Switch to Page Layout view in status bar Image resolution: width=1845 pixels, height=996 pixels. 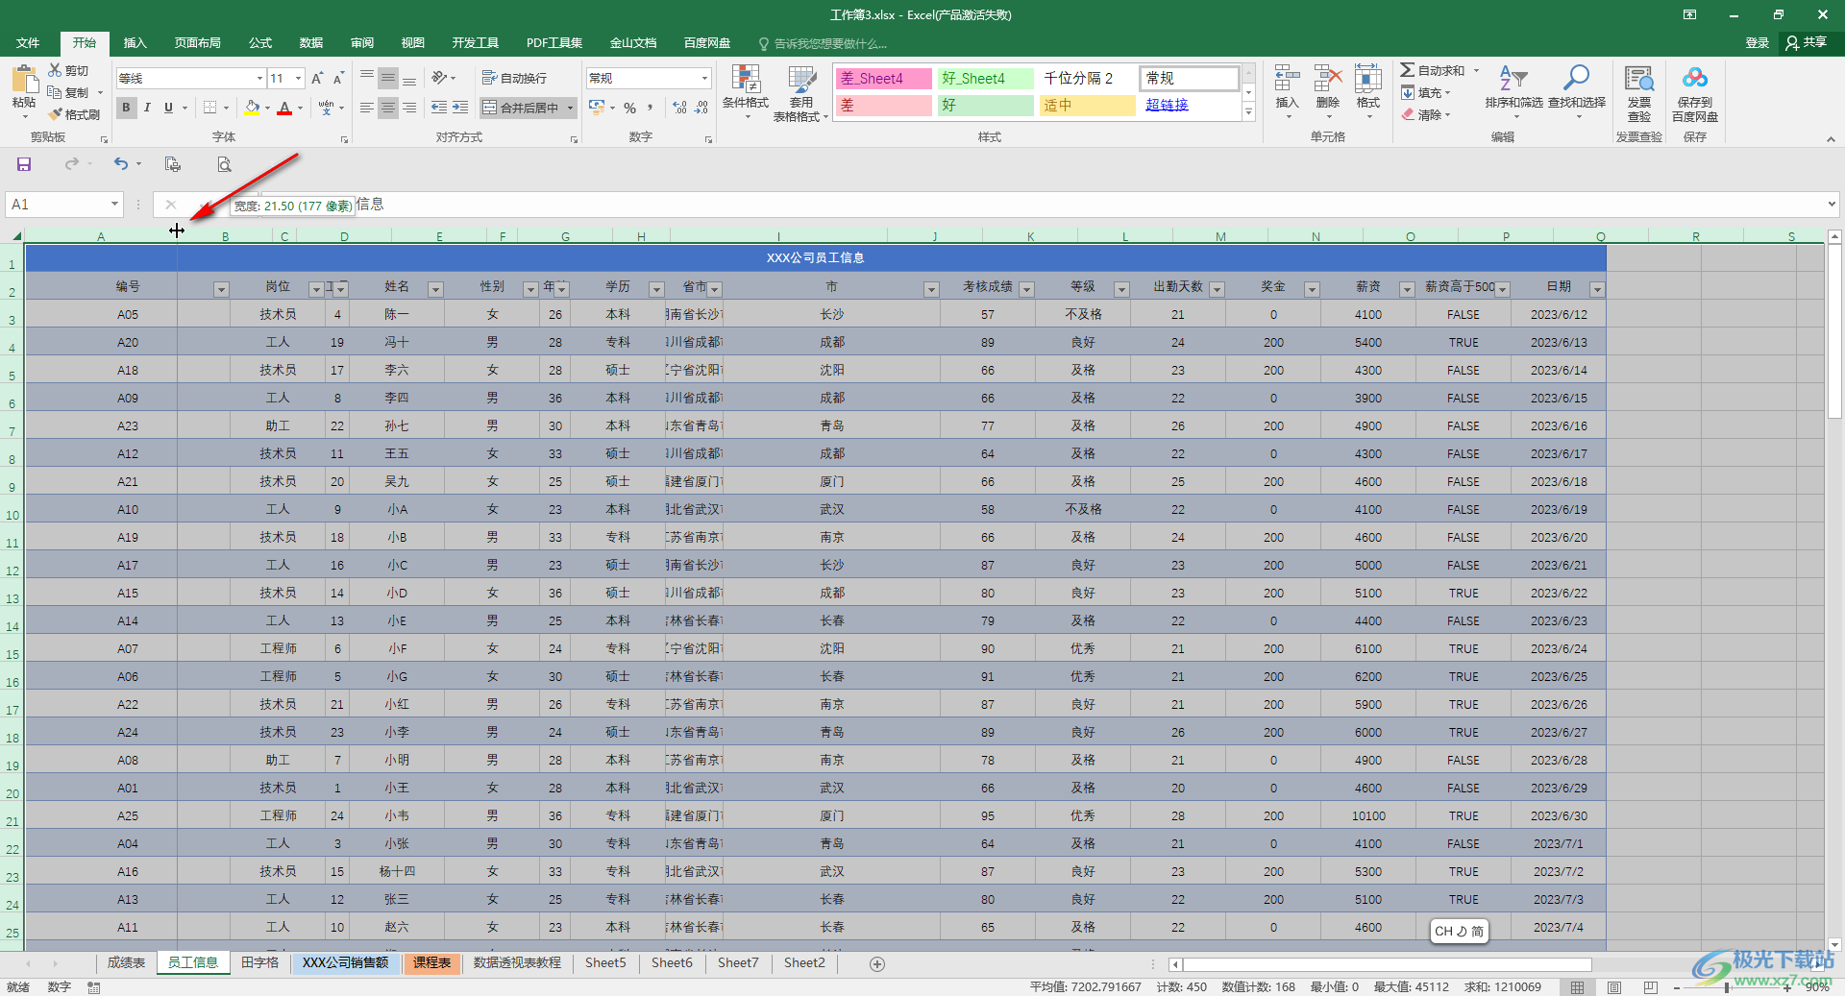pyautogui.click(x=1614, y=987)
